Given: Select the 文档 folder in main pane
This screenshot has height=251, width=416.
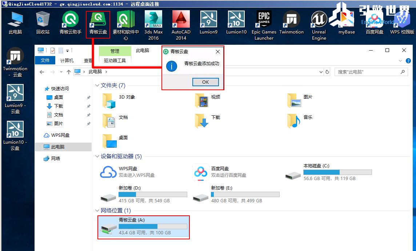Looking at the screenshot, I should (x=115, y=121).
